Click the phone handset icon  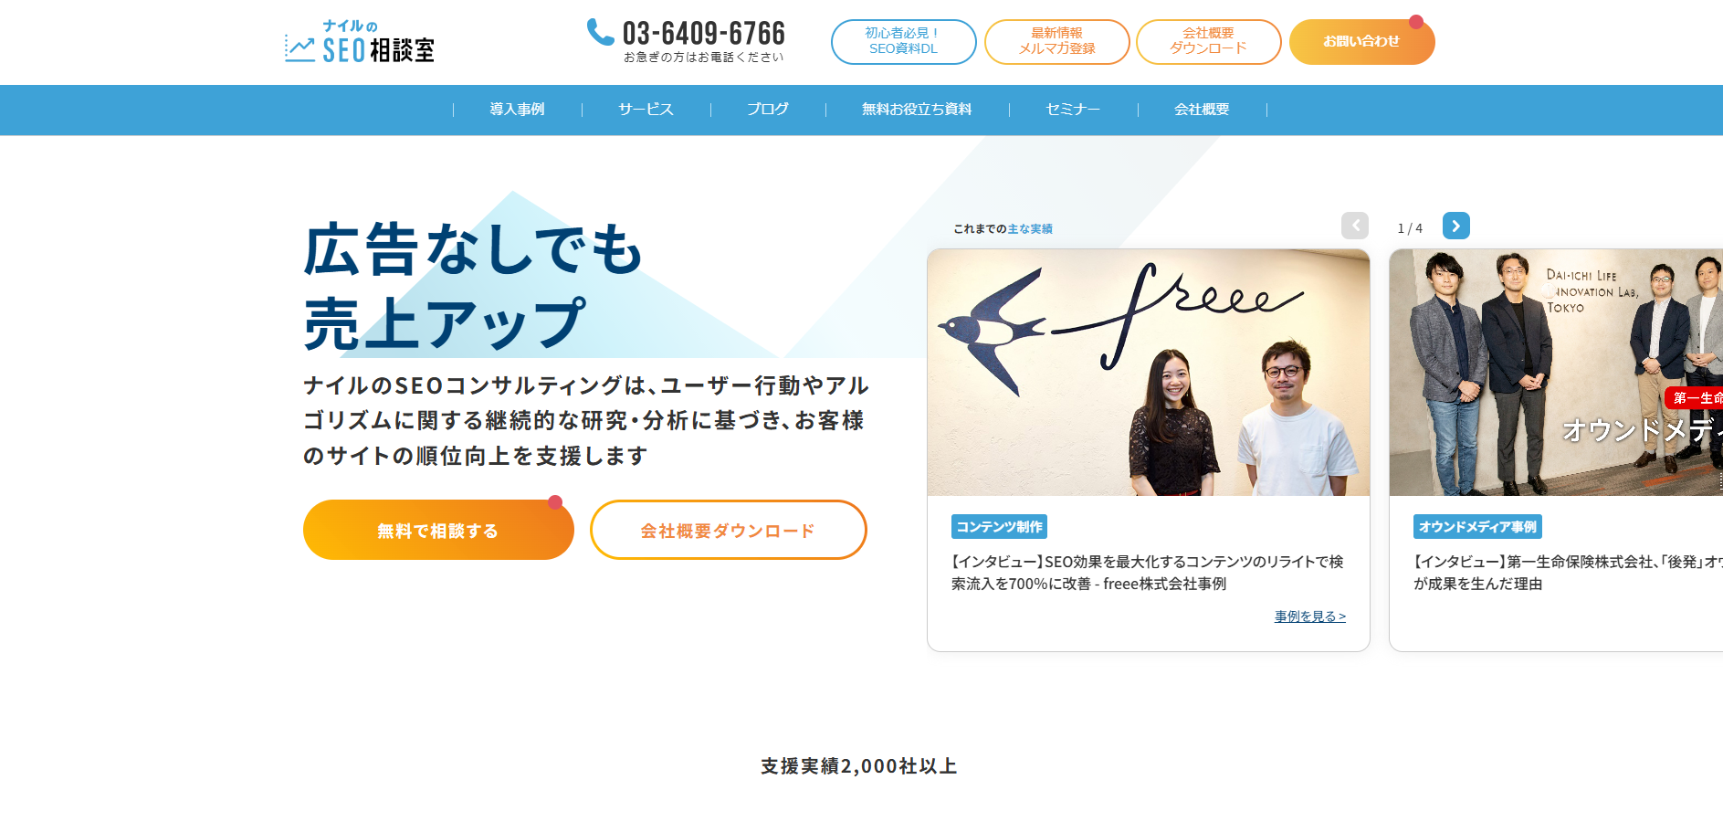tap(600, 32)
